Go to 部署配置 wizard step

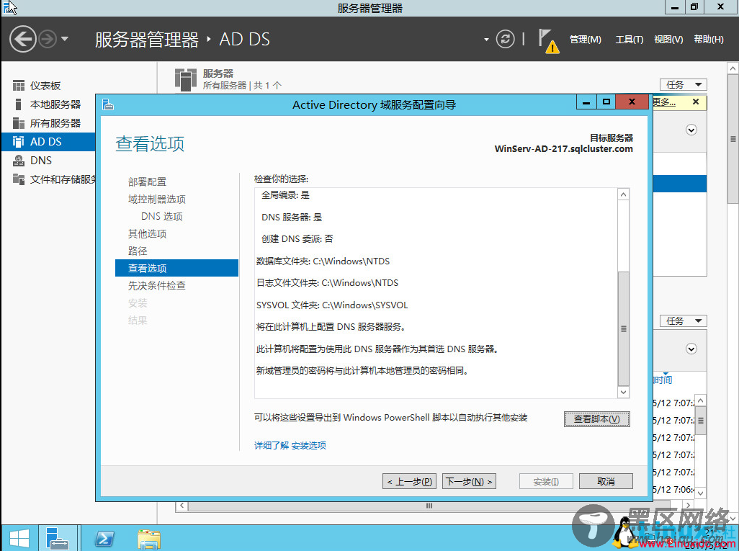coord(147,182)
